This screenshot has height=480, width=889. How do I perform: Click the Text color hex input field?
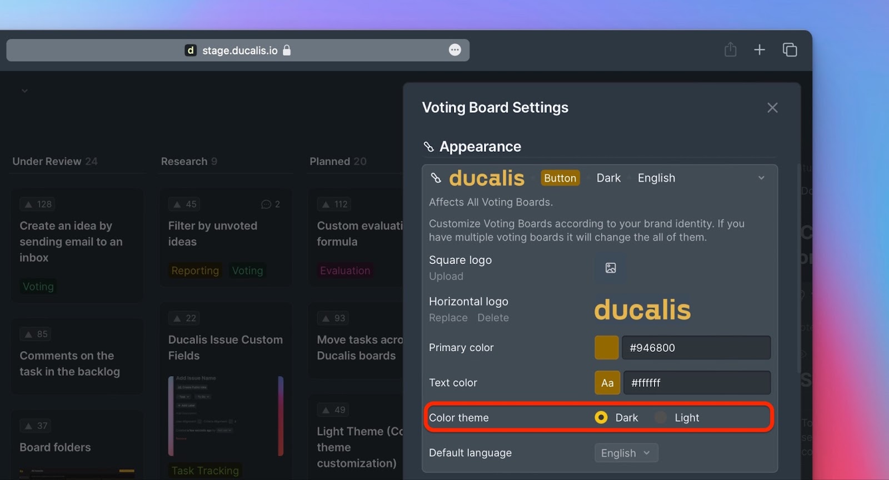click(x=697, y=383)
